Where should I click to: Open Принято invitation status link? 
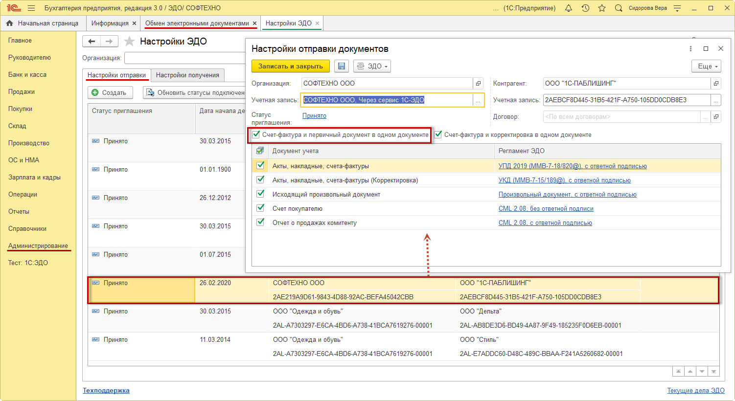click(314, 116)
